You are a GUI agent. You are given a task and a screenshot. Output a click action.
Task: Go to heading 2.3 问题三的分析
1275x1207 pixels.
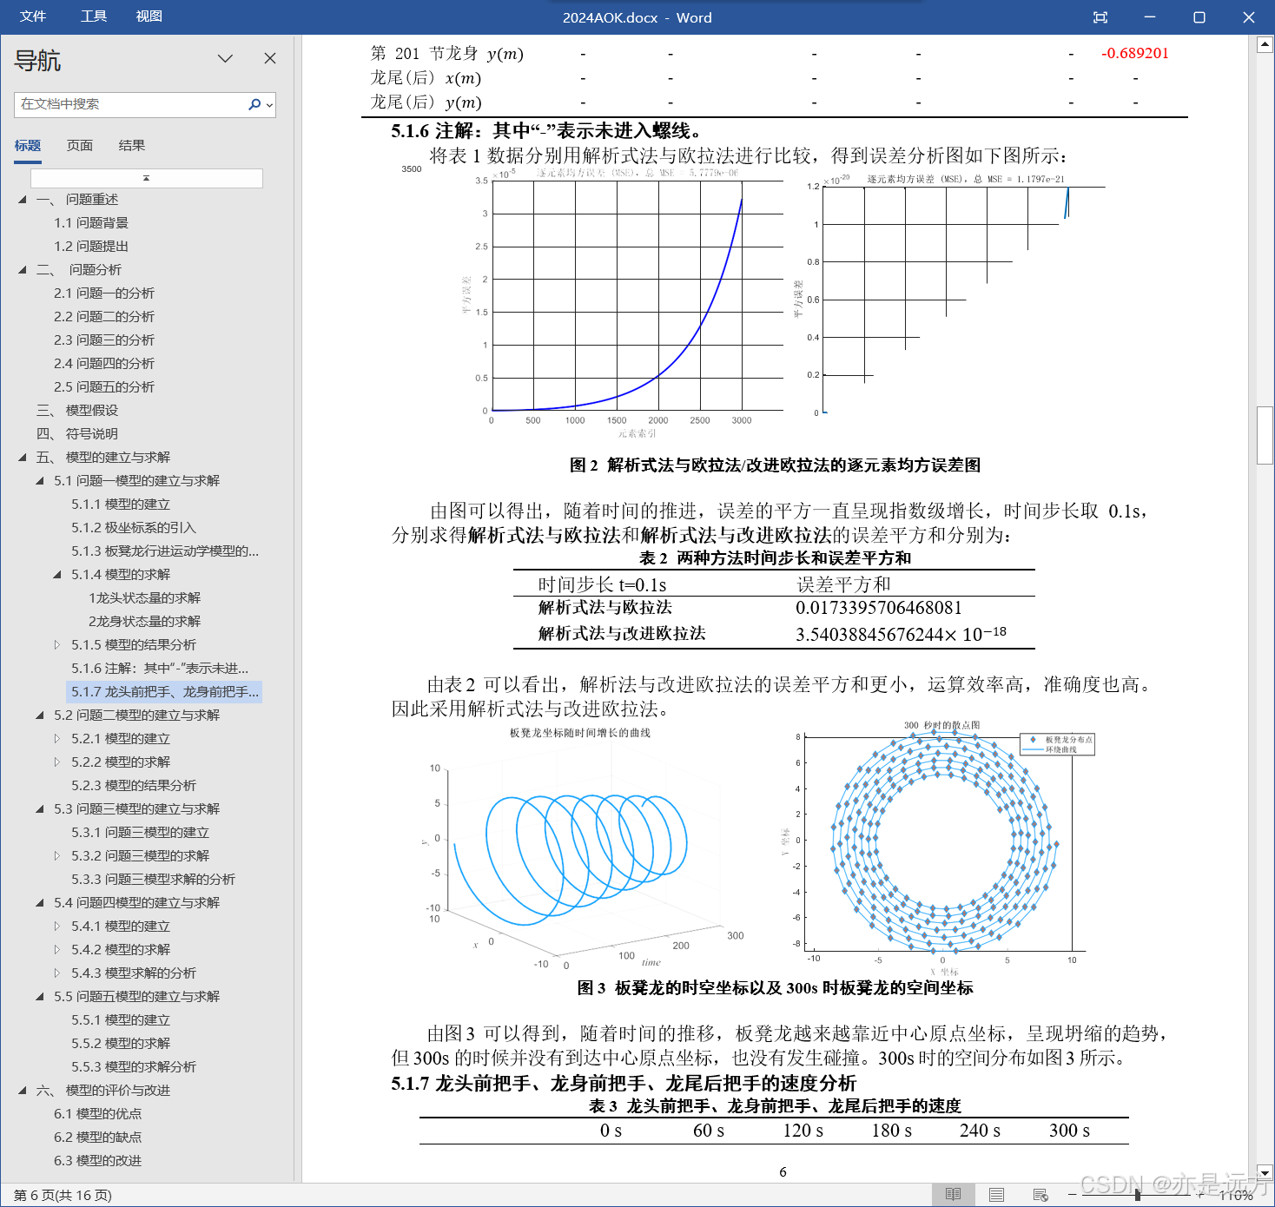pos(104,340)
